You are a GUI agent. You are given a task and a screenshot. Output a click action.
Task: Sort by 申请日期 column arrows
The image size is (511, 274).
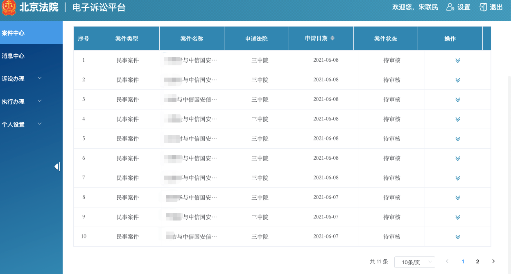click(332, 38)
